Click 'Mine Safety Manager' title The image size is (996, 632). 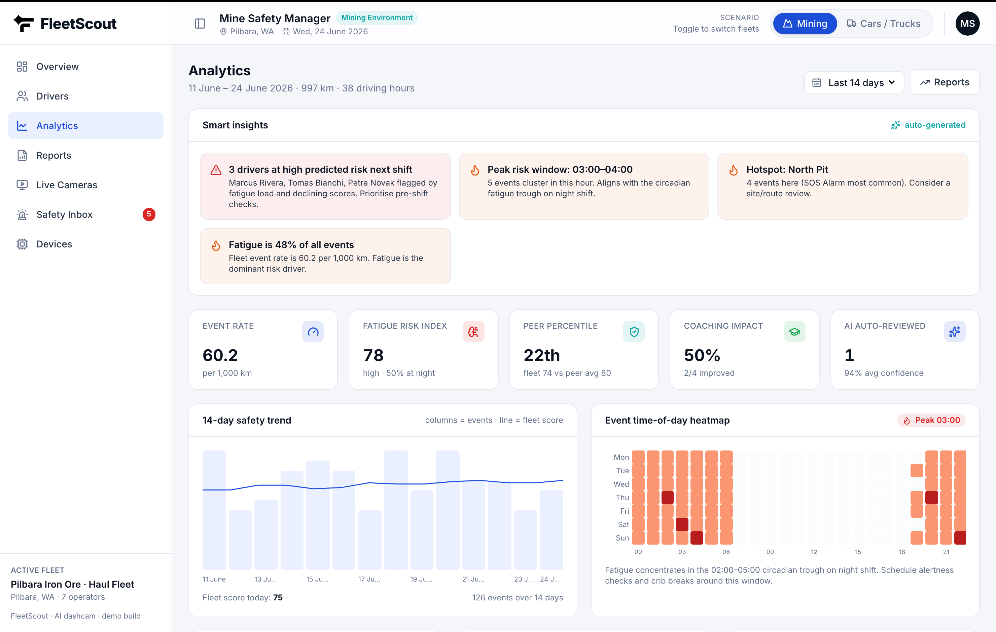(275, 18)
